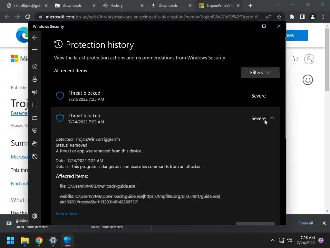The width and height of the screenshot is (330, 248).
Task: Select Protection history sidebar icon
Action: coord(35,157)
